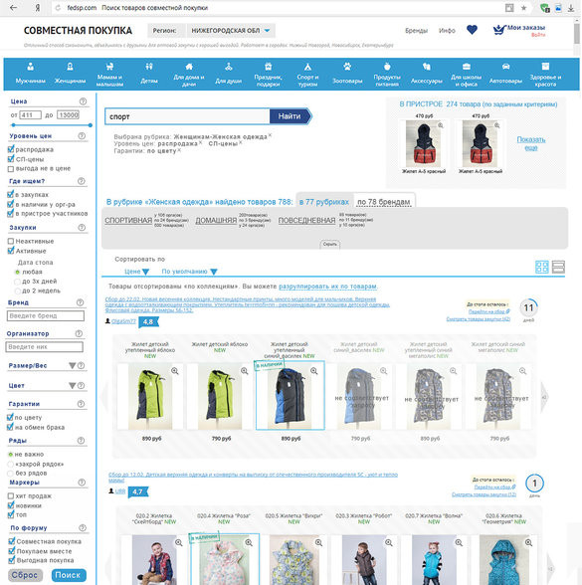
Task: Click the Найти search button
Action: pos(290,116)
